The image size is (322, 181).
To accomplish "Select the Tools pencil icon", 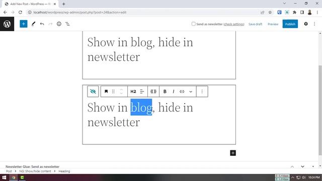I will coord(33,24).
